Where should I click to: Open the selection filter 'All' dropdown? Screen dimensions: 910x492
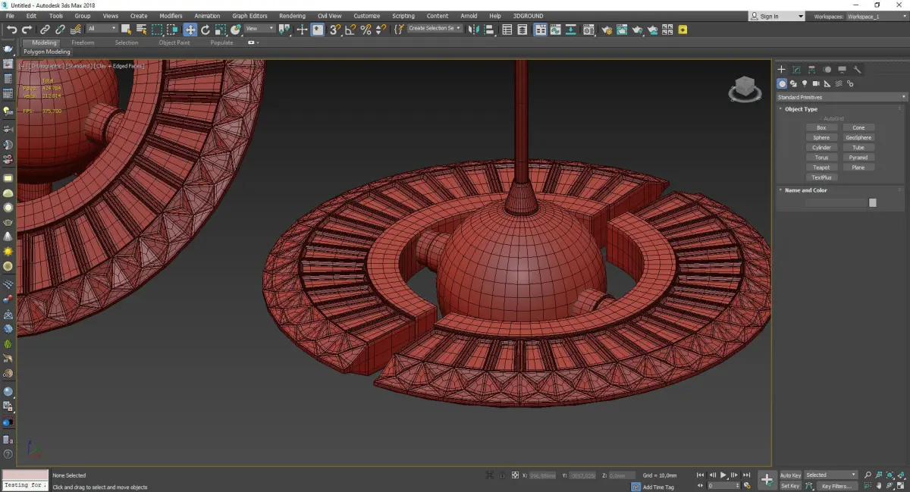101,29
